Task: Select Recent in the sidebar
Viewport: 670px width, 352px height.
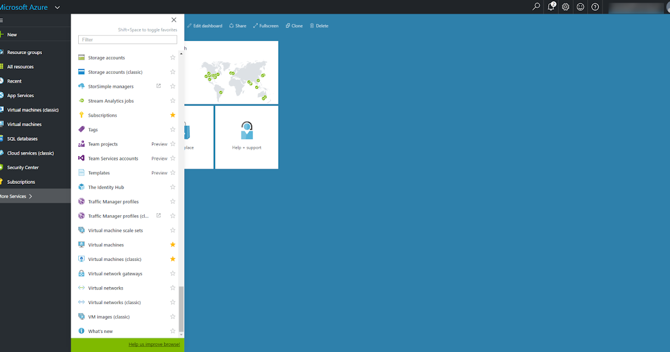Action: point(14,81)
